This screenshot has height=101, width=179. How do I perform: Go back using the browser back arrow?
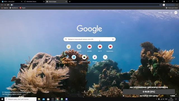2,5
